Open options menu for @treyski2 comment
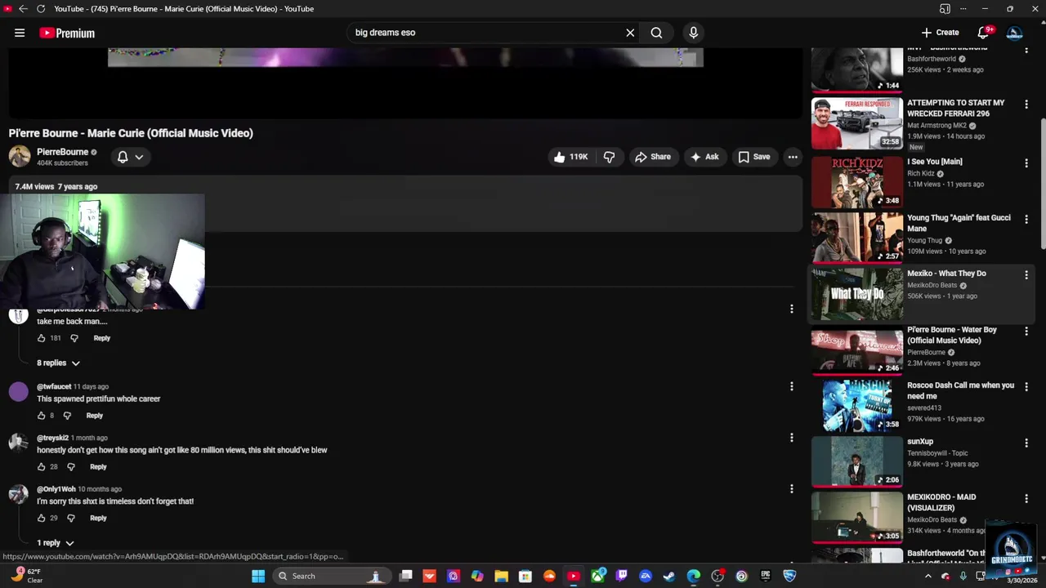 (x=791, y=438)
